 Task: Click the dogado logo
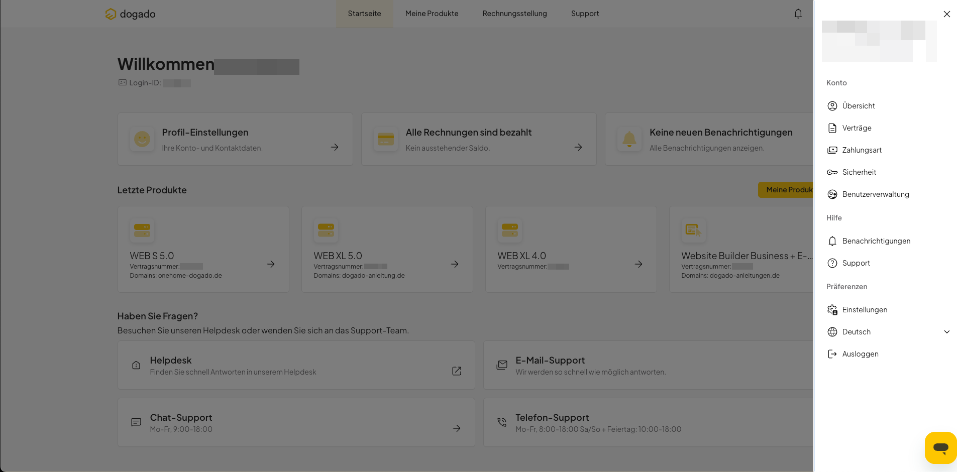[x=131, y=14]
